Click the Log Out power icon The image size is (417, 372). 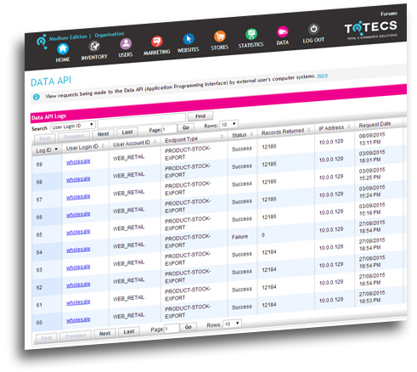tap(313, 29)
